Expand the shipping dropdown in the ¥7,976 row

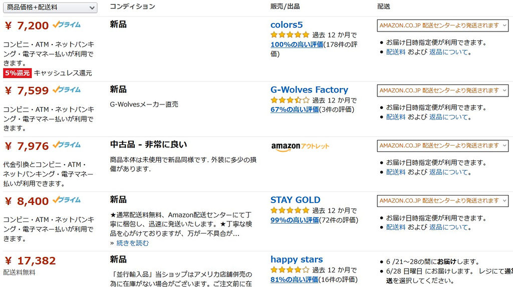pyautogui.click(x=443, y=145)
